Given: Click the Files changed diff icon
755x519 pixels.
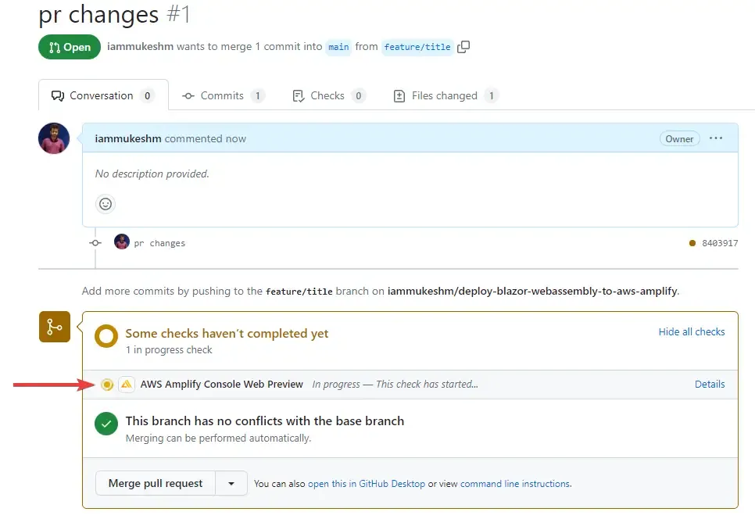Looking at the screenshot, I should point(399,95).
